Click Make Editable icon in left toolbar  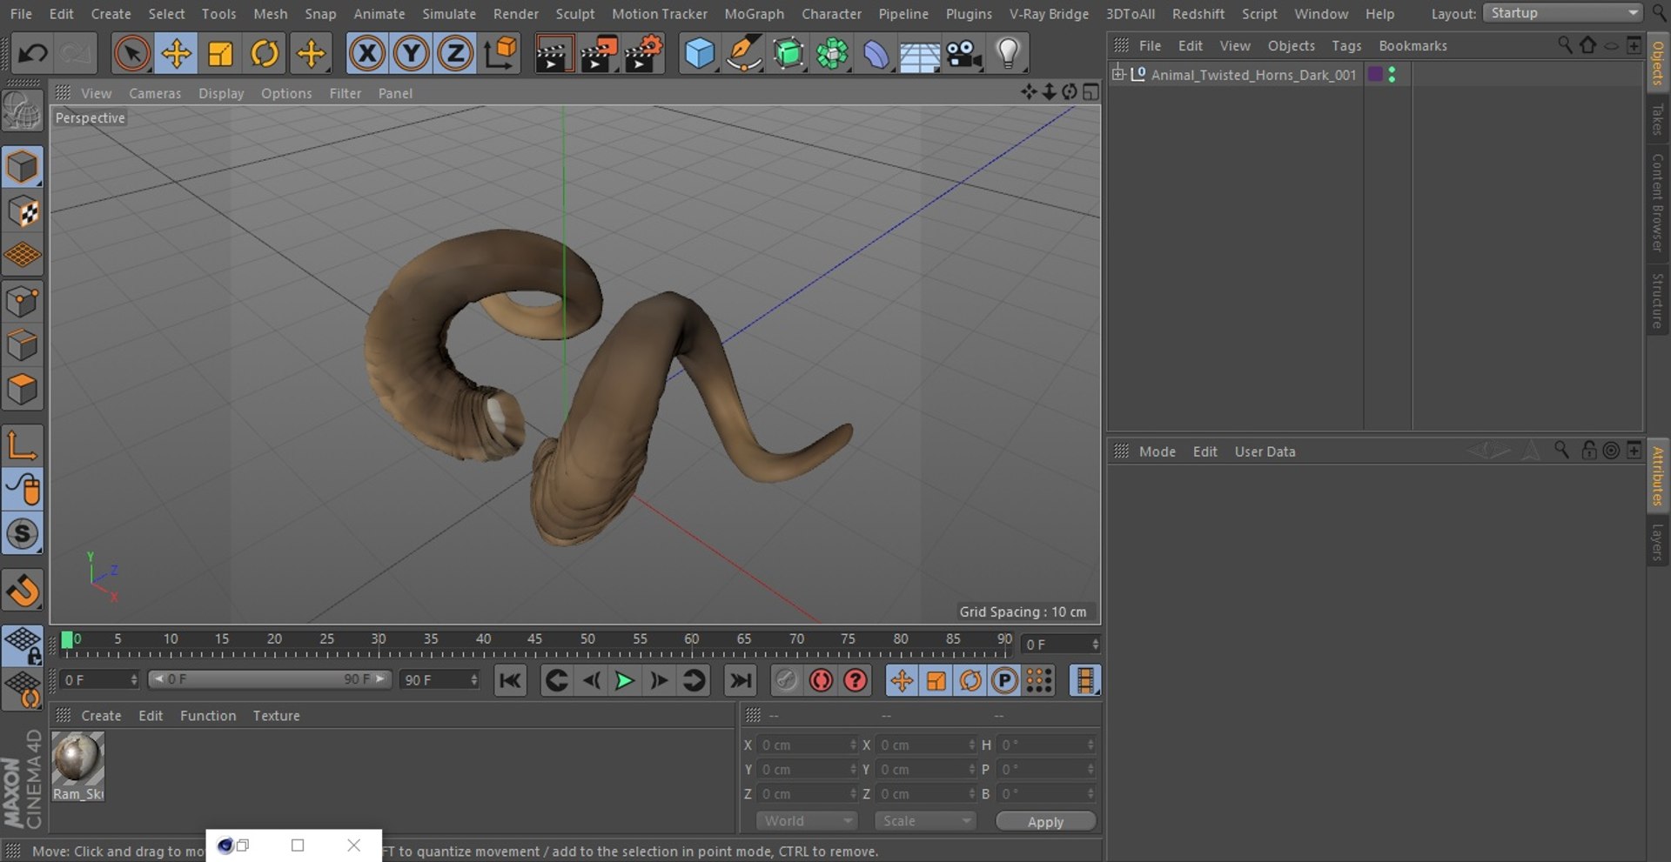pos(22,112)
